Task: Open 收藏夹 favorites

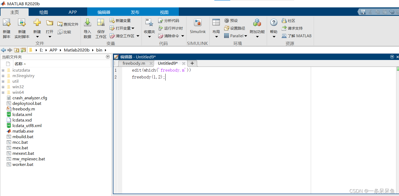Action: 149,29
